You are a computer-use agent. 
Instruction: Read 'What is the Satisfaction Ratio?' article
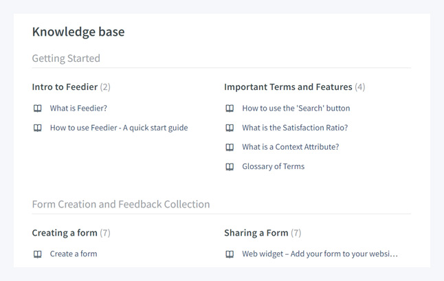[295, 128]
